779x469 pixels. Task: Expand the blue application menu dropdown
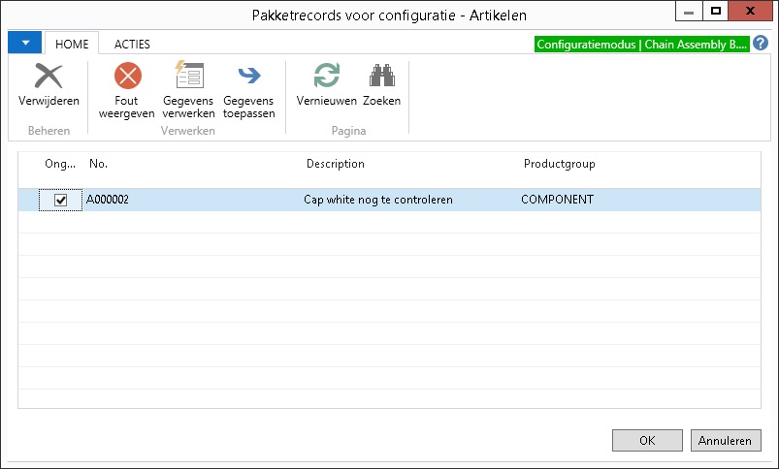24,43
